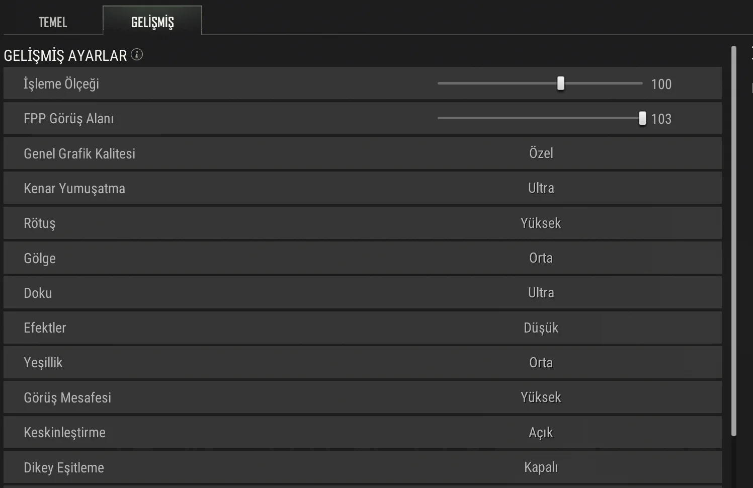
Task: Change Rötuş value from Yüksek
Action: click(x=541, y=223)
